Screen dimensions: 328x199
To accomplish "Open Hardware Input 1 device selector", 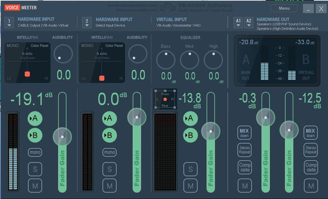I will pos(9,23).
